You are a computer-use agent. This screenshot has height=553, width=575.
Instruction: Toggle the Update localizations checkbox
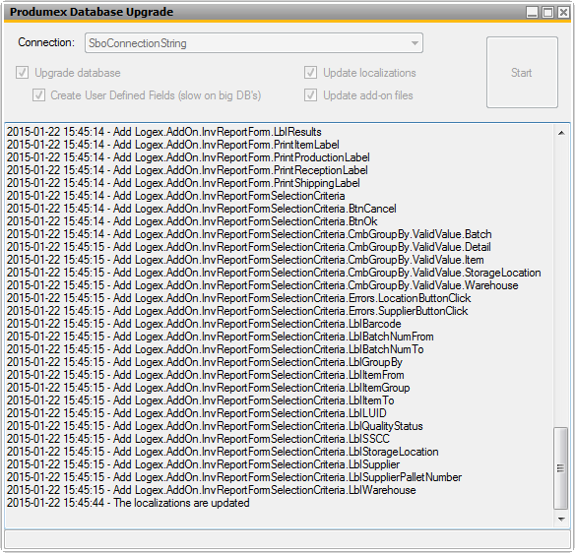pos(310,73)
